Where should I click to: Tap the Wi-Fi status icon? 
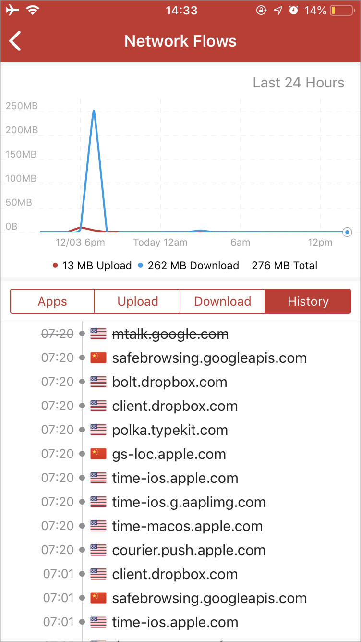[33, 10]
